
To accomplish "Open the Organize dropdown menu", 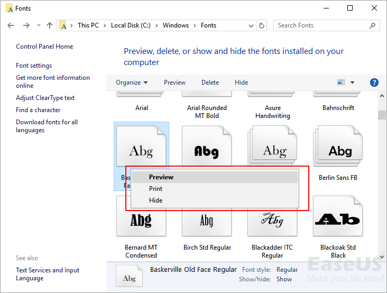I will click(x=132, y=83).
